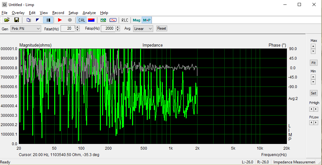The image size is (322, 165).
Task: Click the 'Avg:2' label beside the graph
Action: pos(293,99)
